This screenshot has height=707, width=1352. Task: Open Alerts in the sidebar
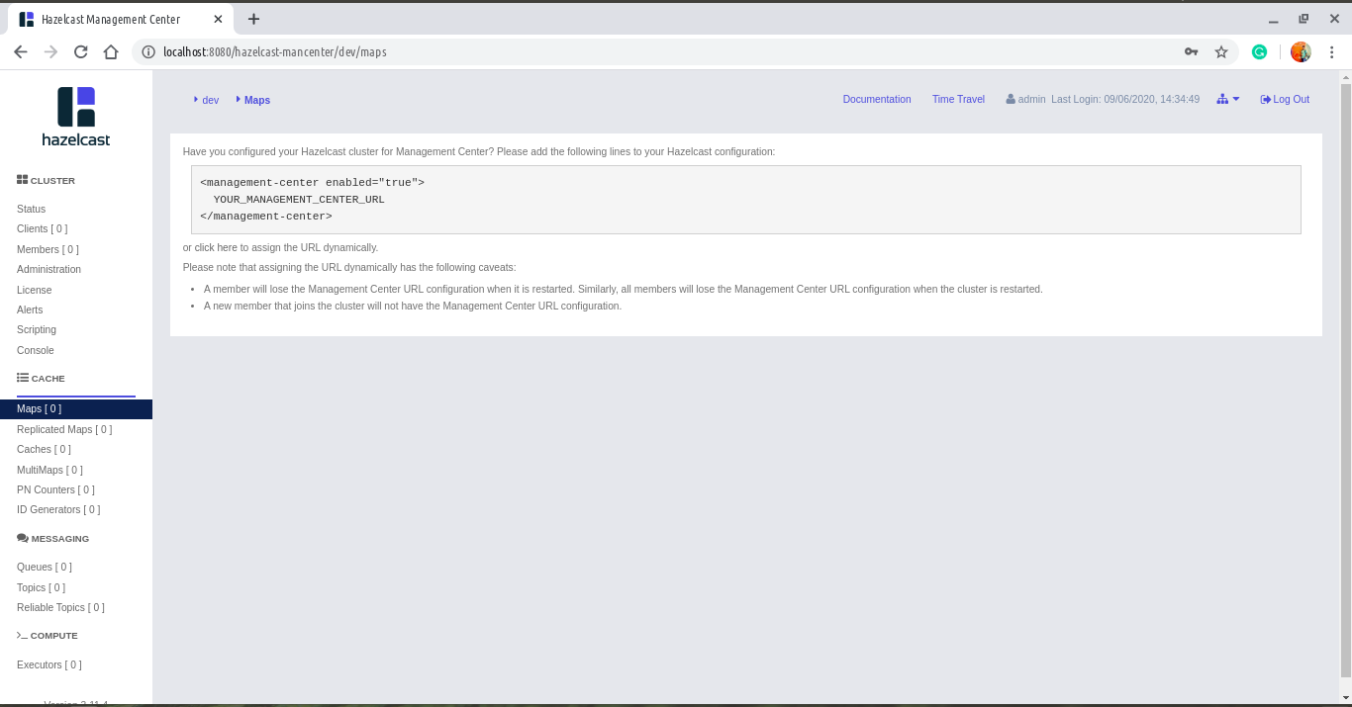click(30, 309)
